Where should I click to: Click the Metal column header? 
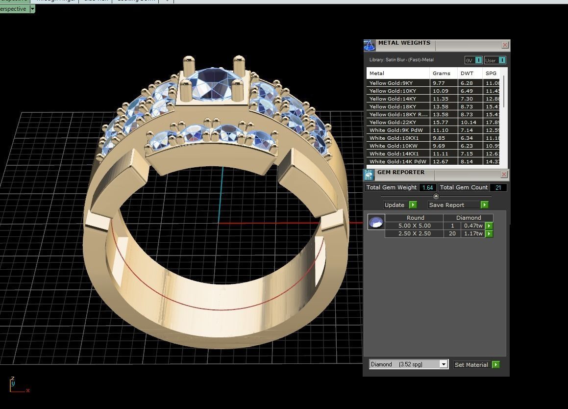(x=398, y=73)
